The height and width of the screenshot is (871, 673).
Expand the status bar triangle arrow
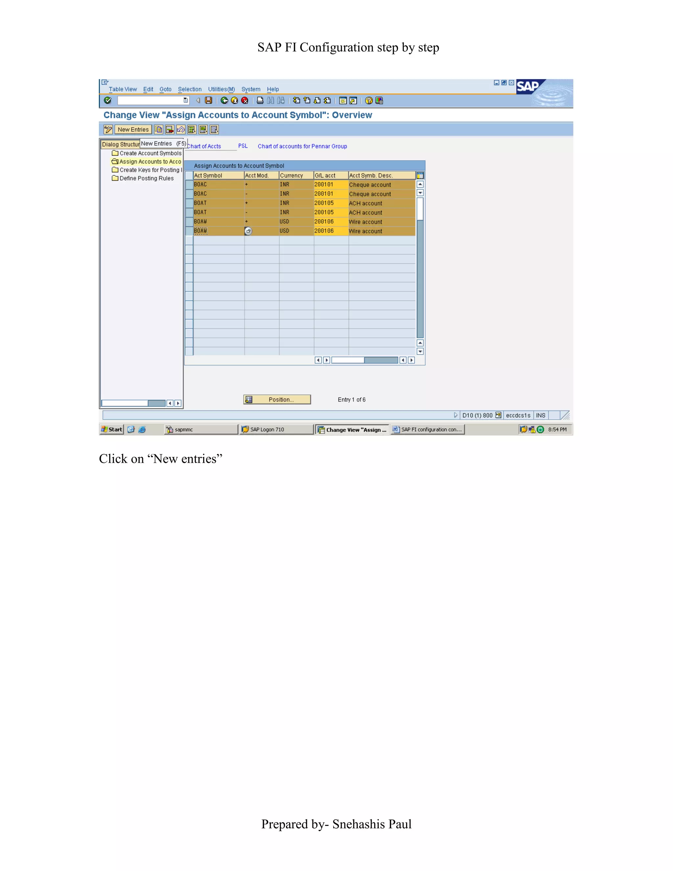[x=455, y=415]
